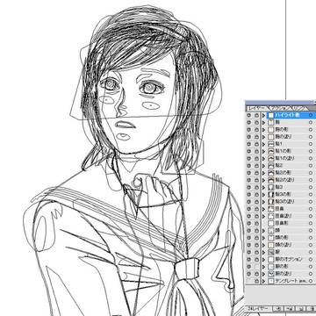Hide the 髪1 layer with its eye icon

248,144
